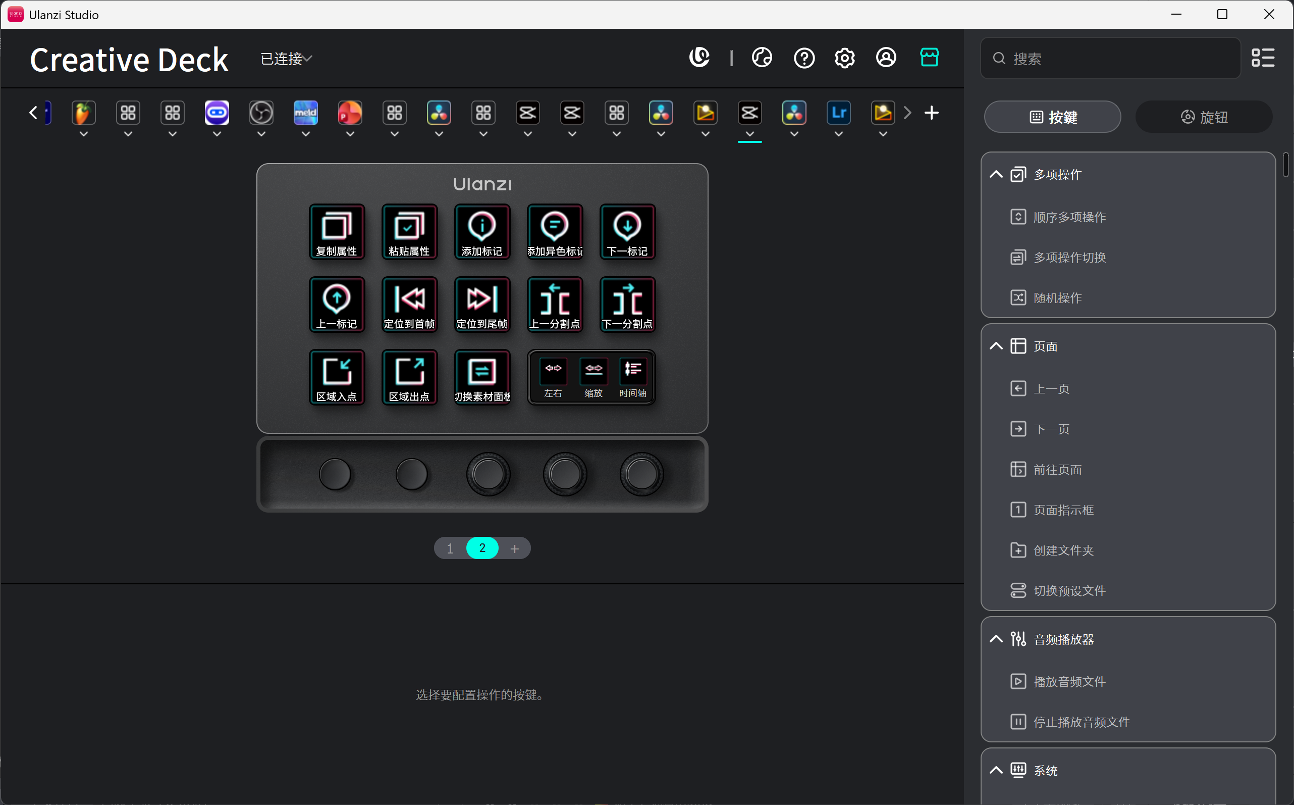The height and width of the screenshot is (805, 1294).
Task: Open the 已连接 connection dropdown
Action: tap(286, 59)
